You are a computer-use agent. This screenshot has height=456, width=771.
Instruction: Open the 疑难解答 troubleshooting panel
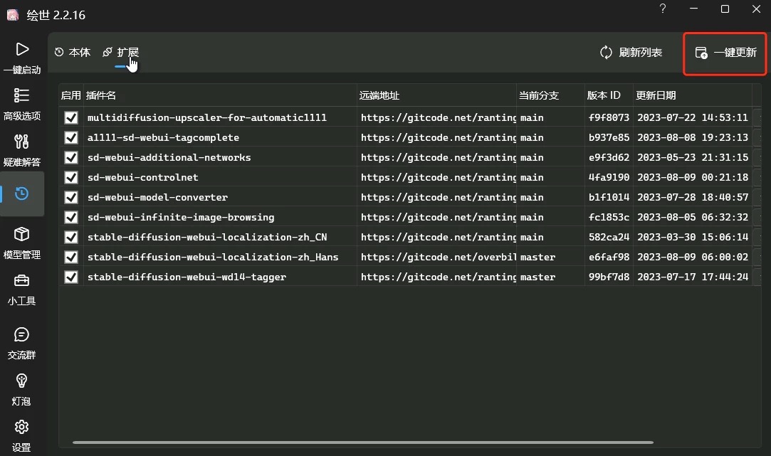click(x=22, y=150)
